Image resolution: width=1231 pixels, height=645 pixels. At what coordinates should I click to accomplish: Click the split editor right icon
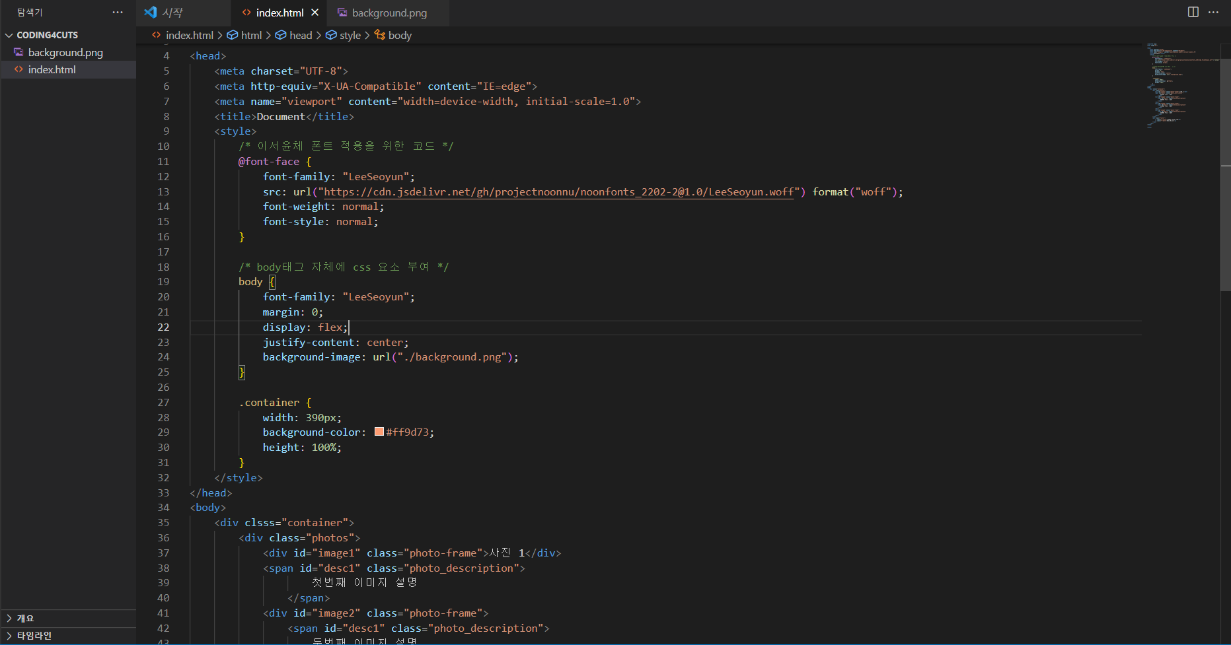coord(1193,12)
